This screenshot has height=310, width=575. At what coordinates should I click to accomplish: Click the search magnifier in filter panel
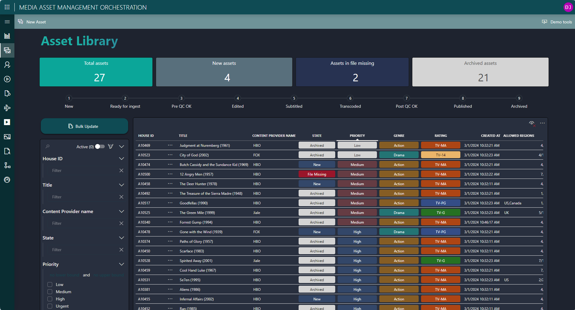[x=47, y=146]
